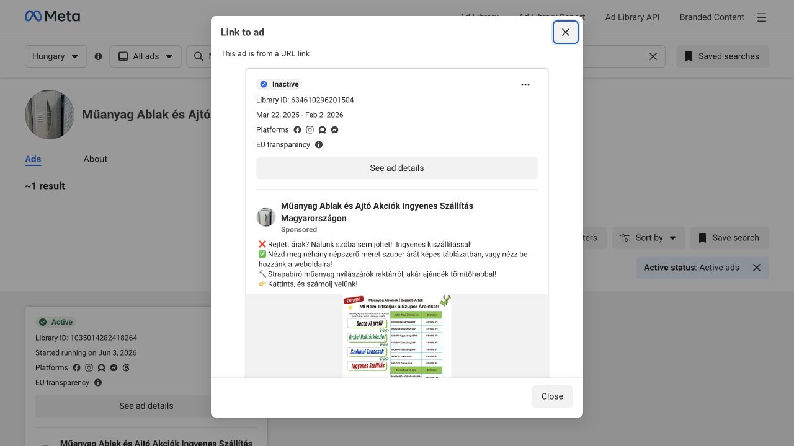Click the date range Mar 22, 2025 - Feb 2, 2026
The height and width of the screenshot is (446, 794).
coord(300,115)
